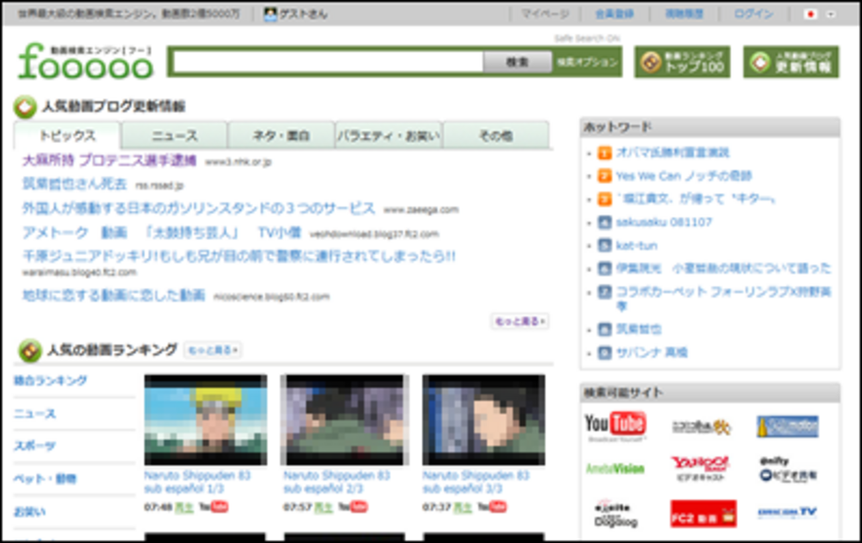Click inside the search text field

pos(329,62)
